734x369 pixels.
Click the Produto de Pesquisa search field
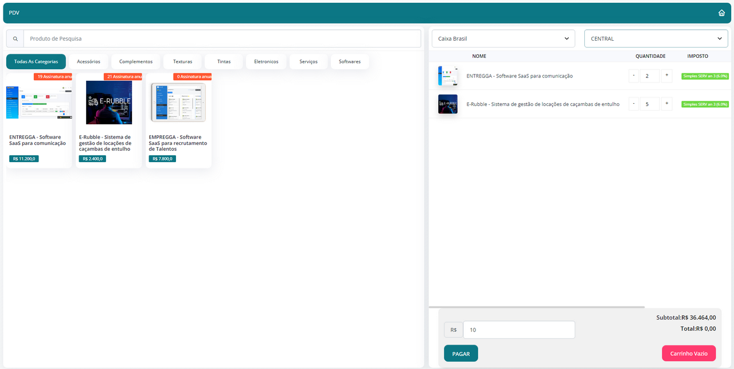pos(222,39)
